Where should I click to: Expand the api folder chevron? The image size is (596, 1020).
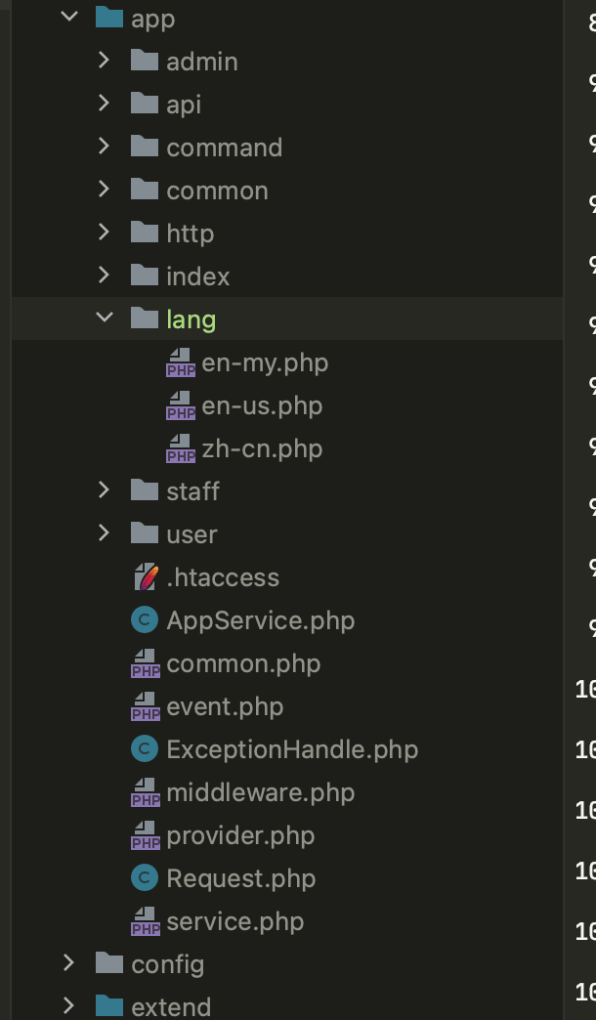click(x=105, y=103)
